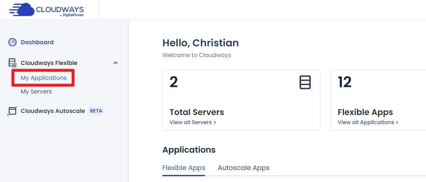Click the Cloudways Flexible label

click(x=49, y=63)
